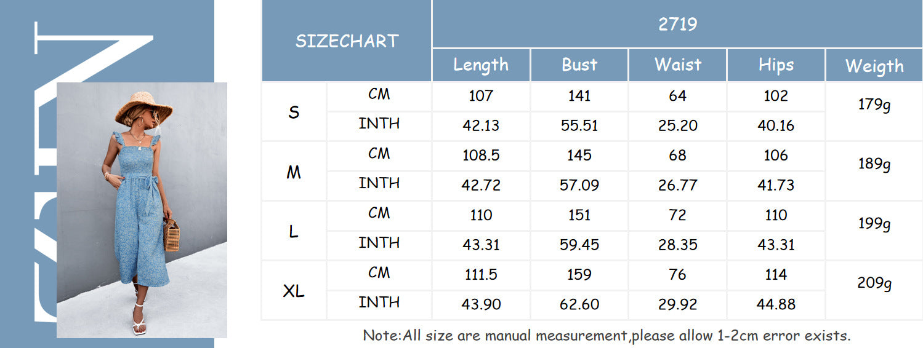
Task: Click the L size row label
Action: tap(294, 232)
